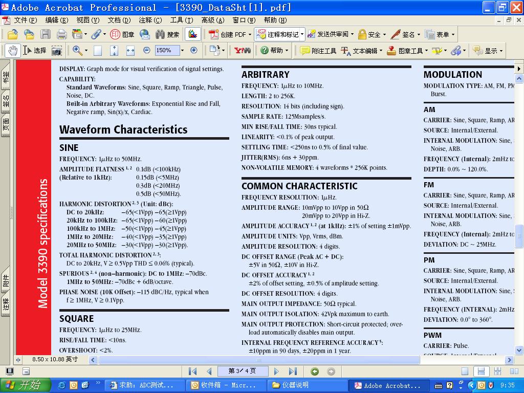
Task: Open the 编辑(E) menu
Action: click(x=57, y=20)
